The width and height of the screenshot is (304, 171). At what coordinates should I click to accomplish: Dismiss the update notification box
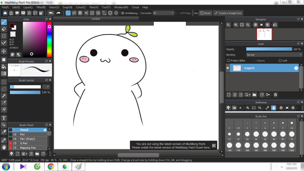(214, 145)
